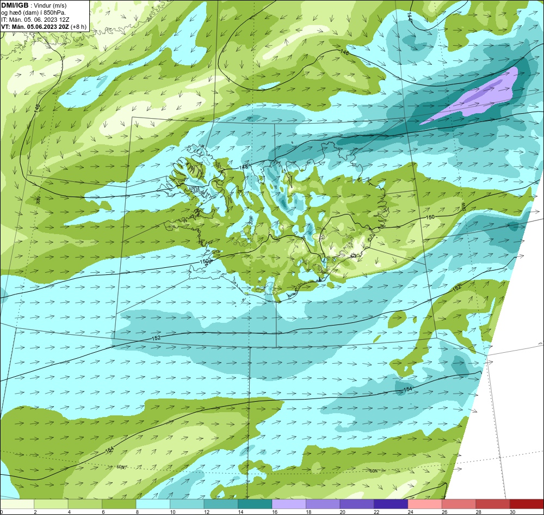Click the '10W' longitude label

[463, 207]
